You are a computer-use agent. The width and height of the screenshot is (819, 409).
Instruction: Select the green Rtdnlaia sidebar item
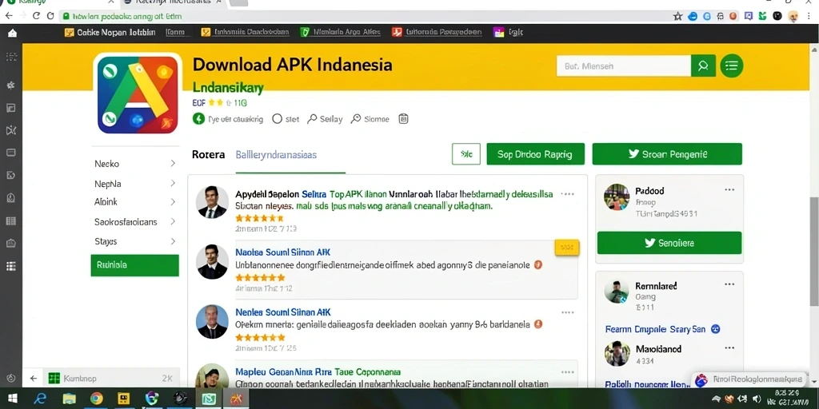pyautogui.click(x=134, y=265)
